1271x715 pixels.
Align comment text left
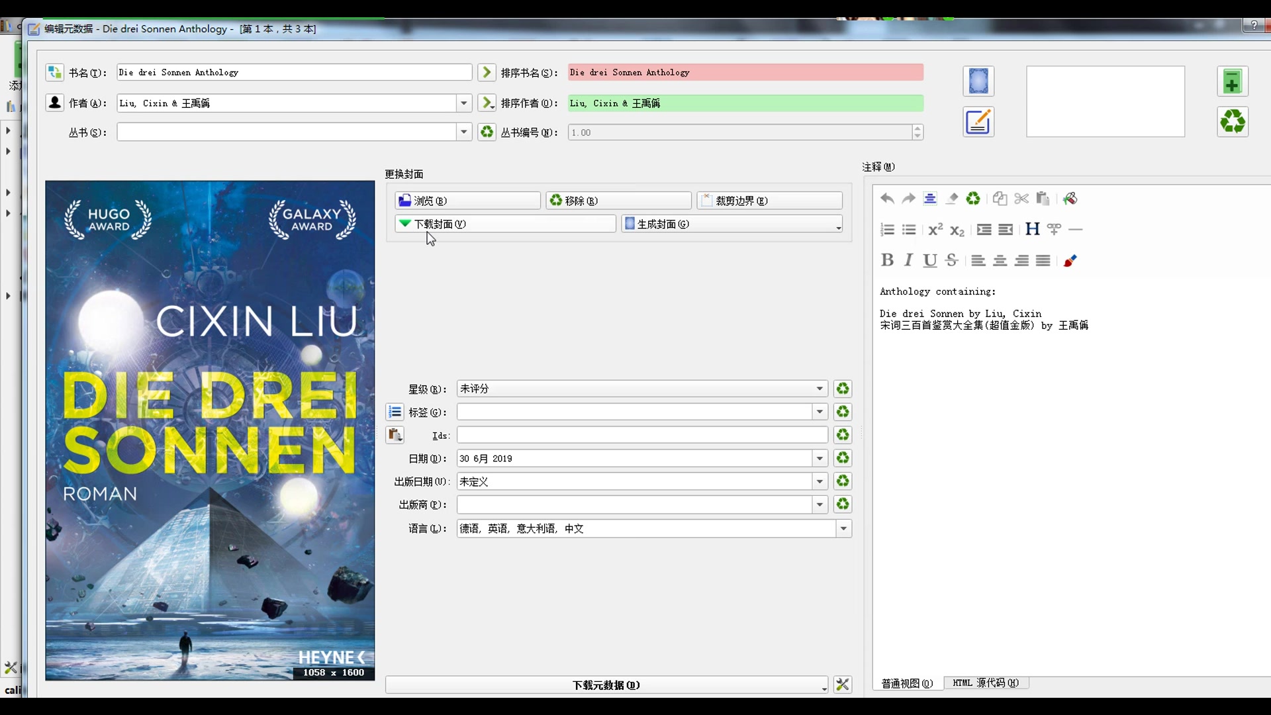pos(978,260)
